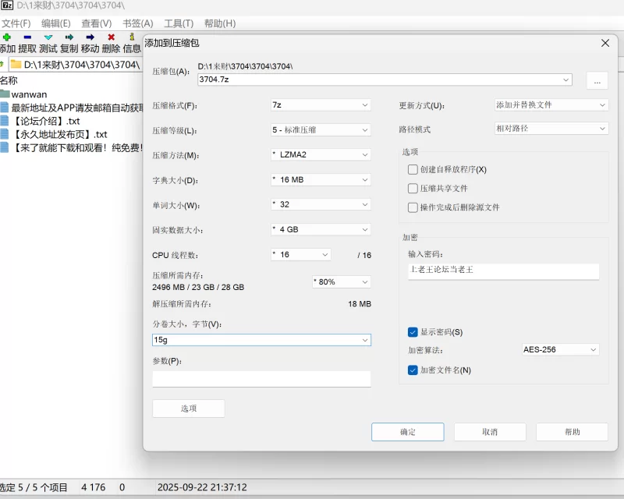Image resolution: width=624 pixels, height=499 pixels.
Task: Check 操作完成后删除源文件 option
Action: click(413, 207)
